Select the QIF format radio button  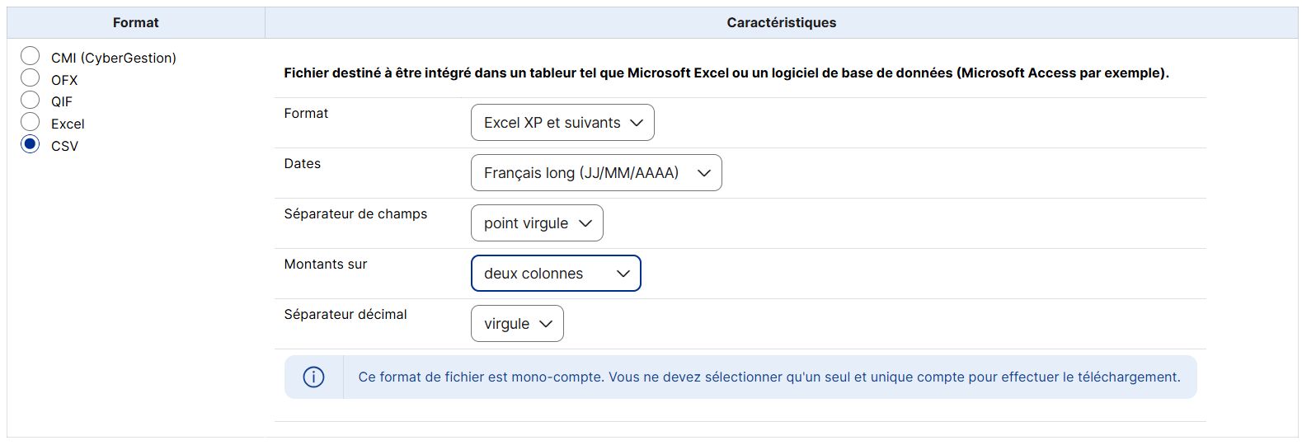coord(31,101)
